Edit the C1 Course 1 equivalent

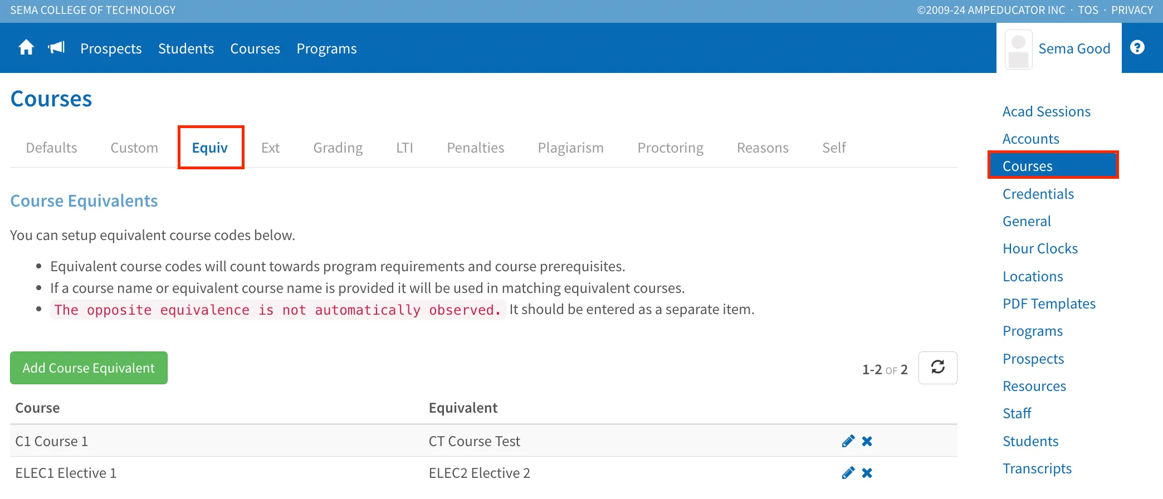(848, 441)
